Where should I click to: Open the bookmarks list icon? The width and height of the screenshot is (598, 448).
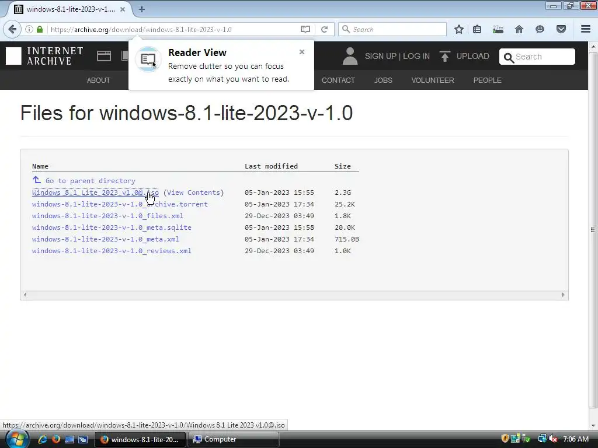(x=477, y=29)
